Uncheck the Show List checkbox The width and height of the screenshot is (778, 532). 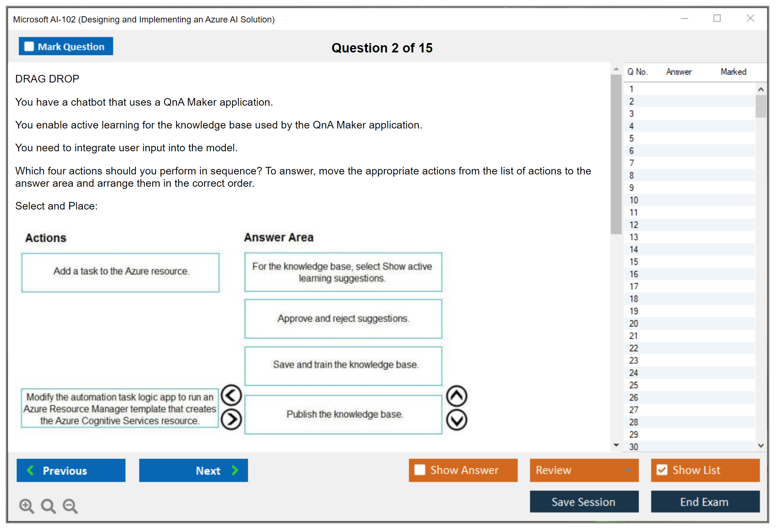[x=662, y=470]
